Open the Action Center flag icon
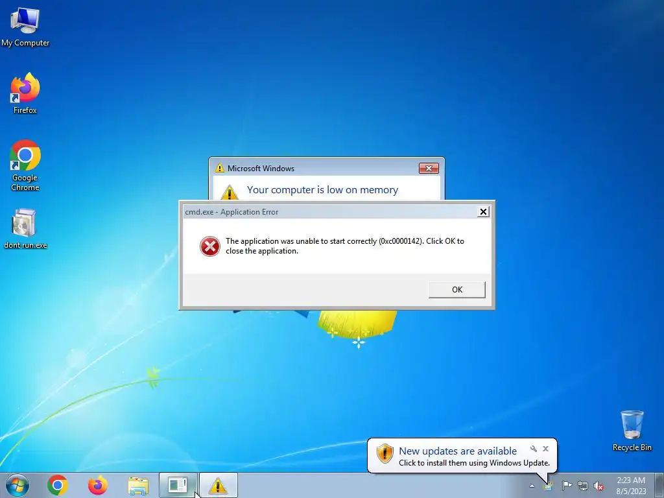The width and height of the screenshot is (664, 498). coord(567,486)
